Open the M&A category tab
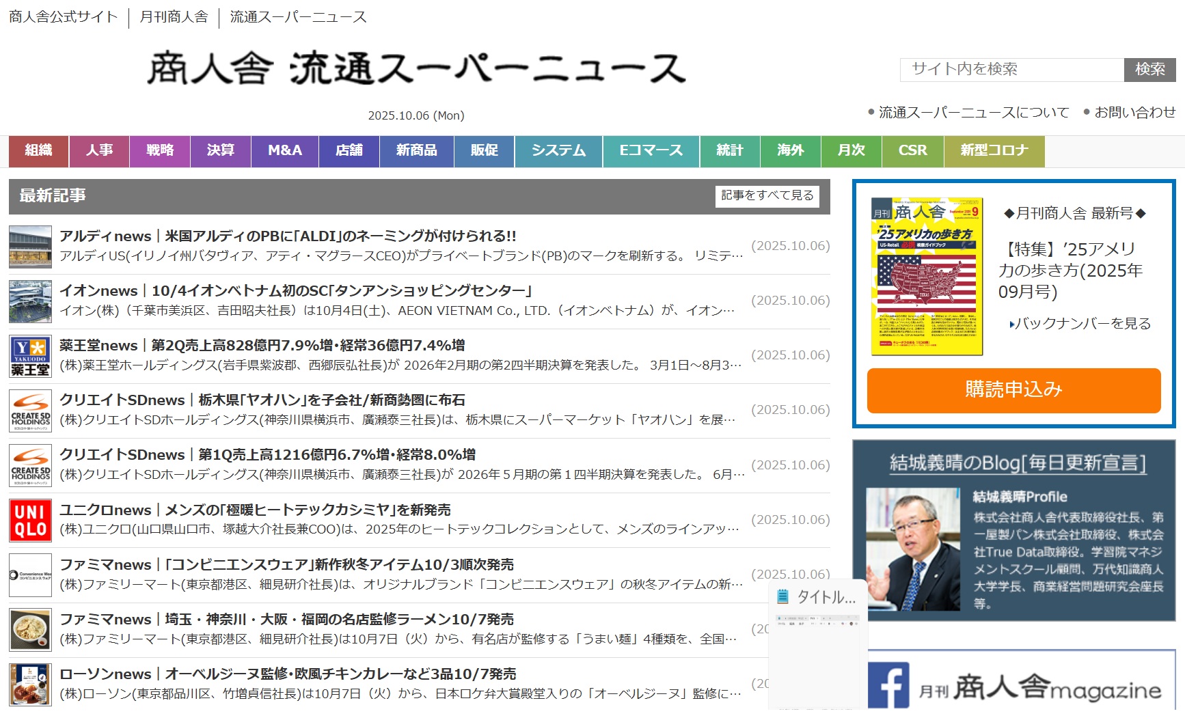This screenshot has height=718, width=1185. [284, 151]
